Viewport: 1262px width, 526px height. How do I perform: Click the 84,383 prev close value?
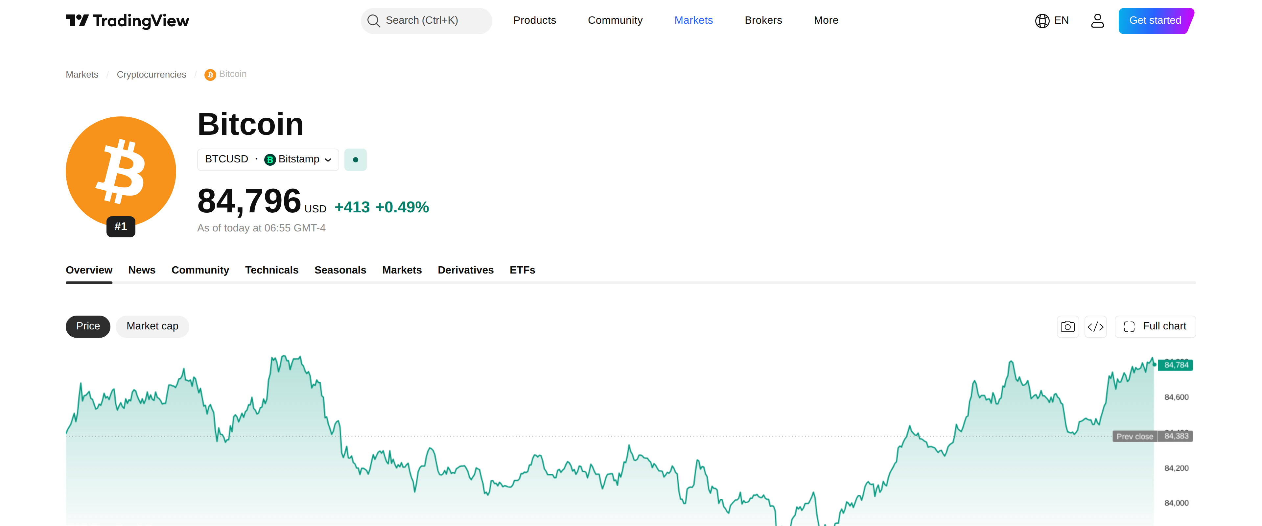pos(1176,436)
